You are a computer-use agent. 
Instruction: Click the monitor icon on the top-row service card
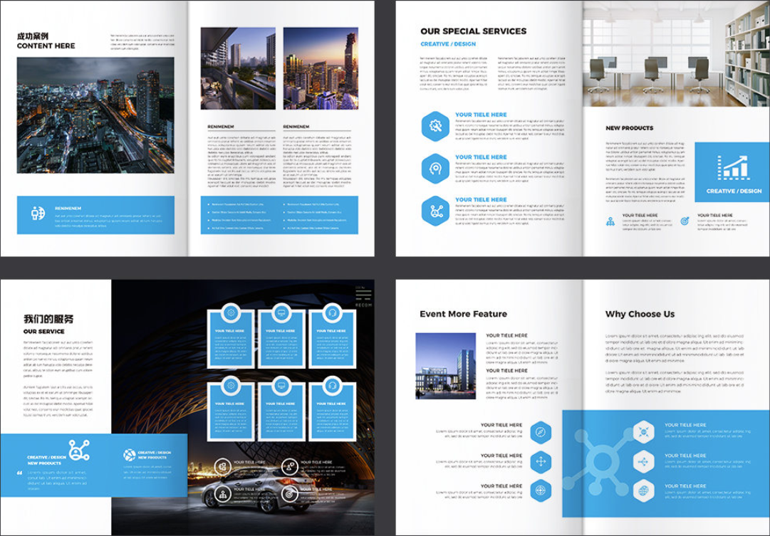tap(281, 312)
